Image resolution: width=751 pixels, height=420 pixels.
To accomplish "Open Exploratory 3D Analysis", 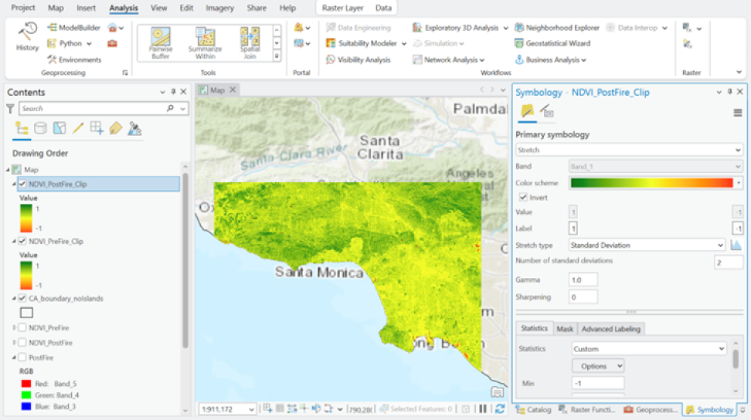I will [x=460, y=28].
